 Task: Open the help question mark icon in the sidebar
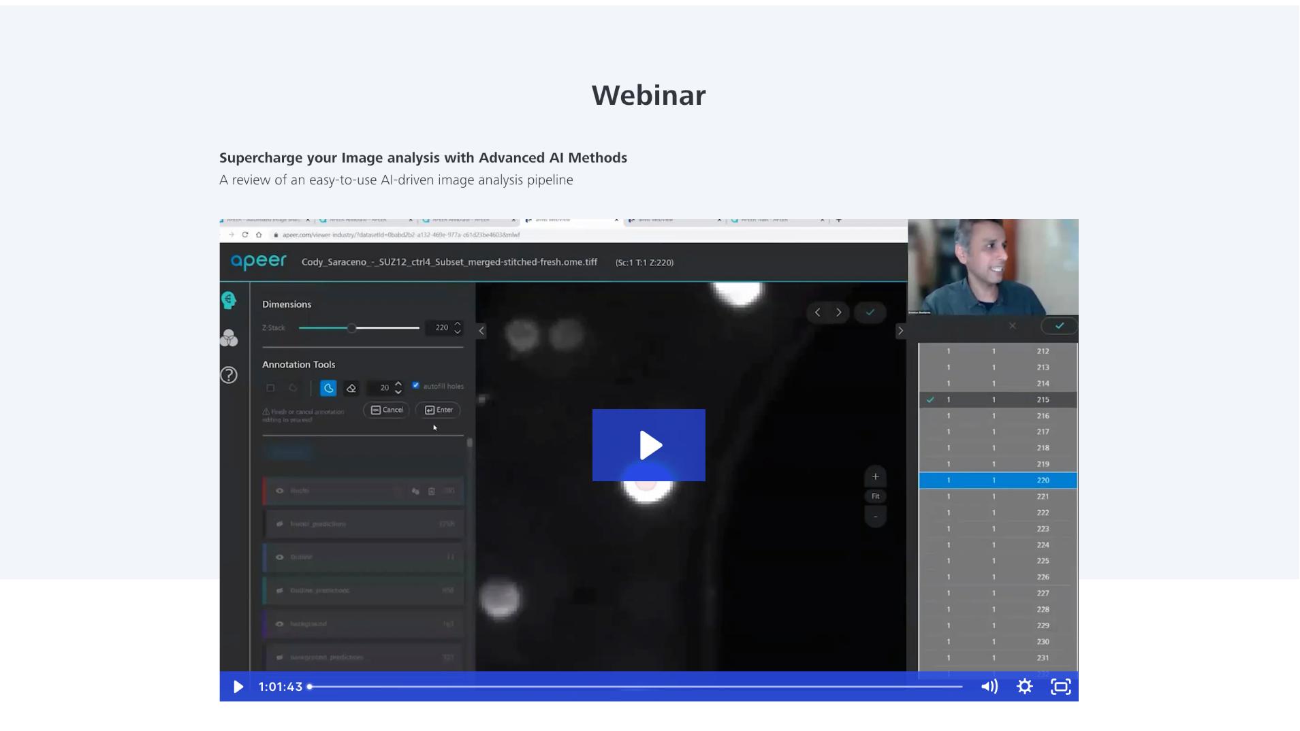click(229, 375)
